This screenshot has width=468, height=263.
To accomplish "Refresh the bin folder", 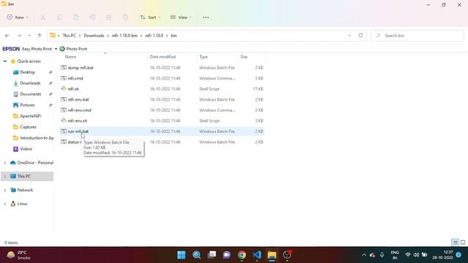I will click(x=361, y=36).
